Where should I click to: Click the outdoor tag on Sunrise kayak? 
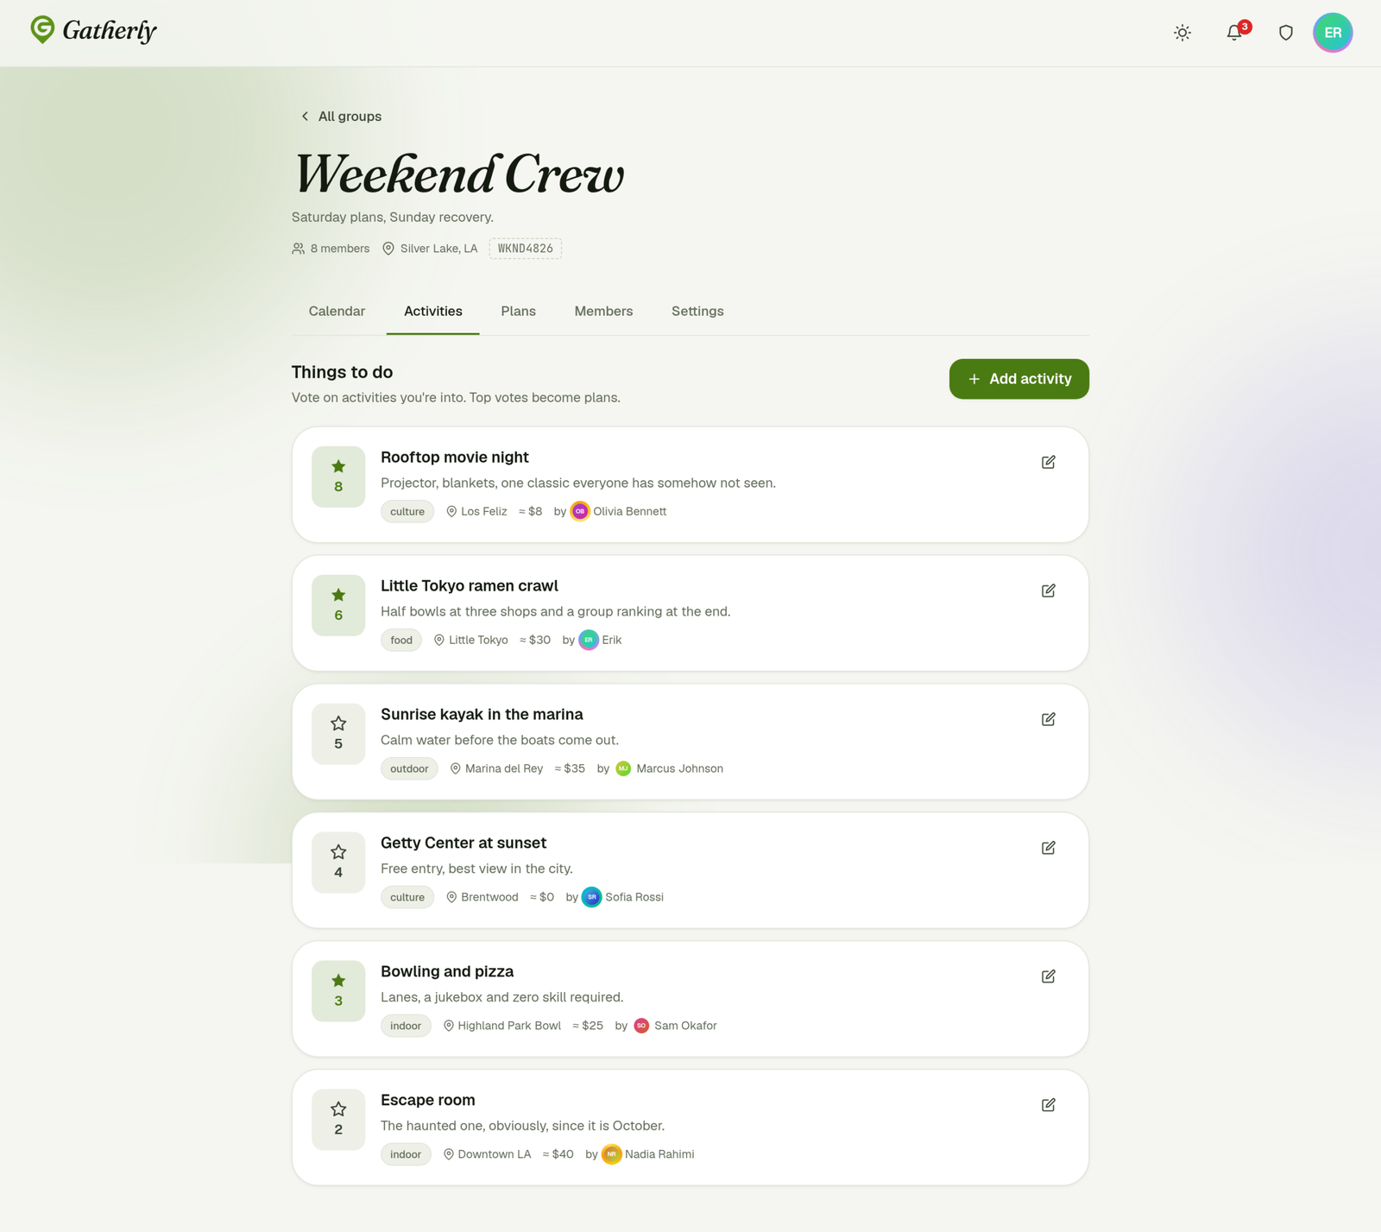tap(409, 769)
